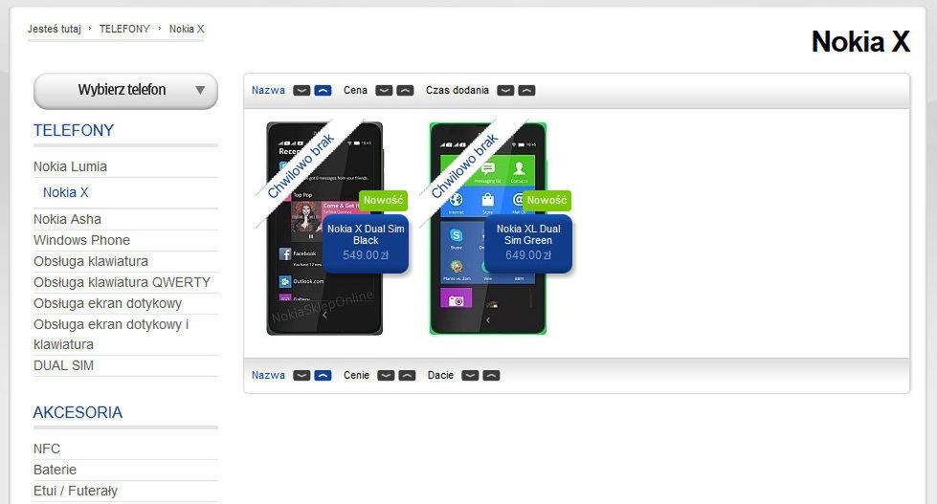
Task: Click the Nokia X breadcrumb link
Action: (x=187, y=29)
